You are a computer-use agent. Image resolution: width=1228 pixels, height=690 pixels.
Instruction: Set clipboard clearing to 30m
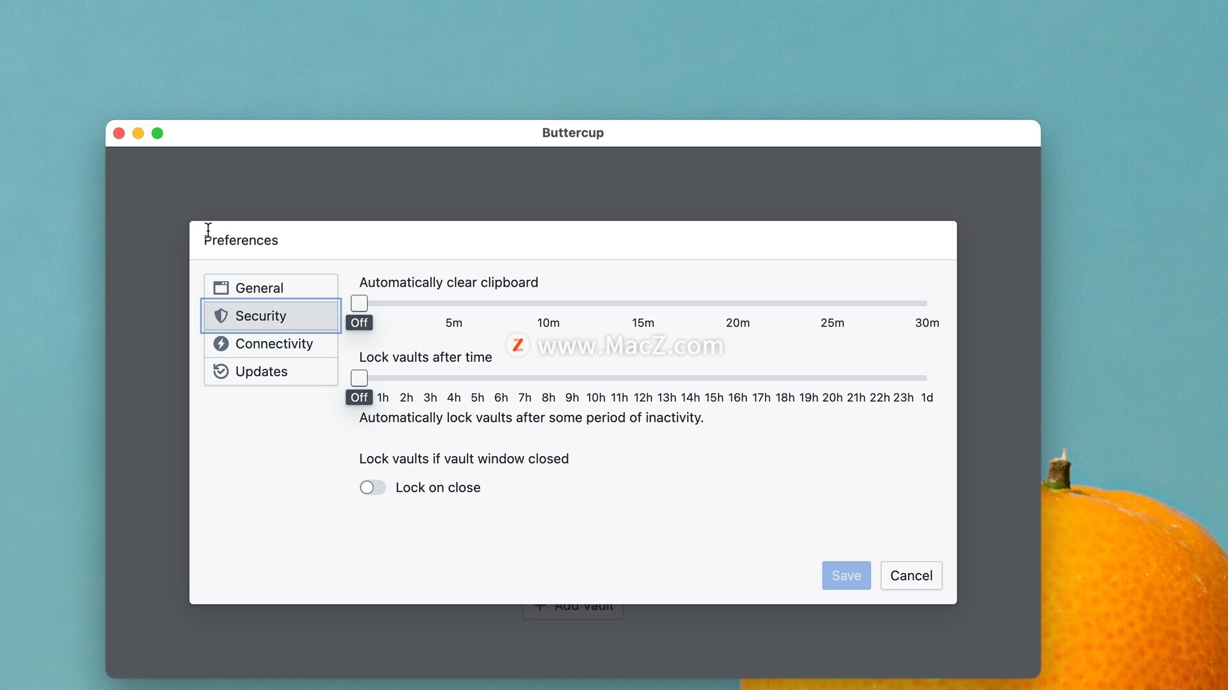pyautogui.click(x=927, y=323)
